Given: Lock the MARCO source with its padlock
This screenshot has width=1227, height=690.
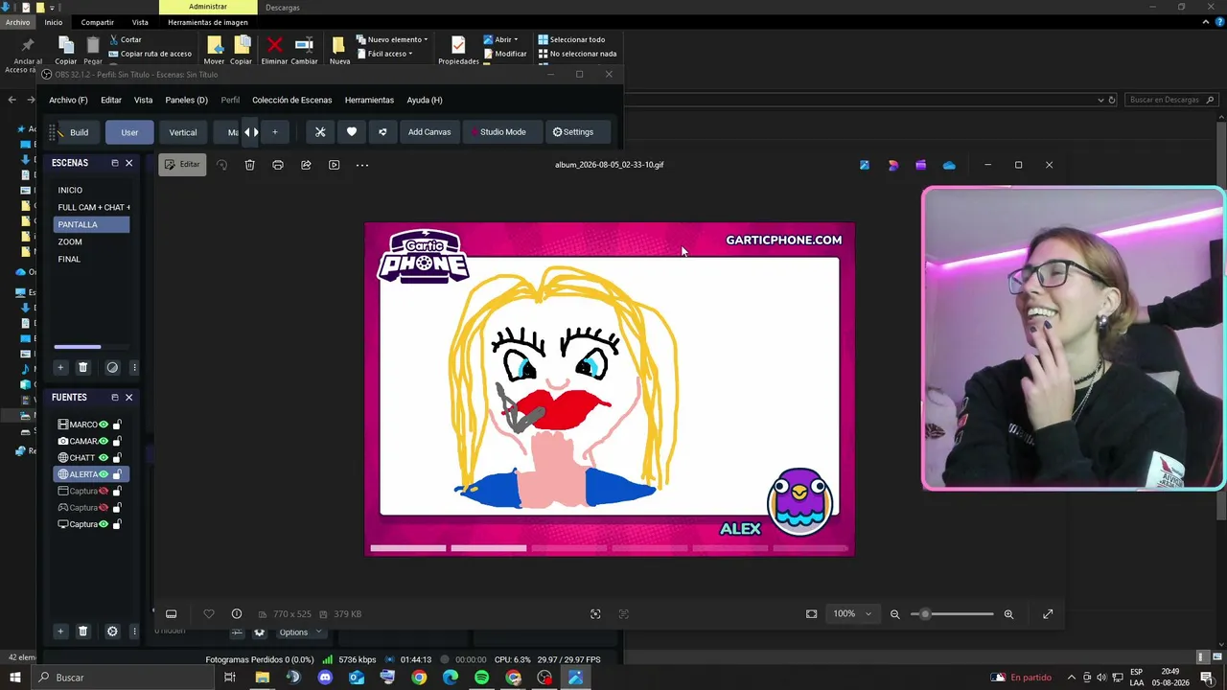Looking at the screenshot, I should (117, 425).
